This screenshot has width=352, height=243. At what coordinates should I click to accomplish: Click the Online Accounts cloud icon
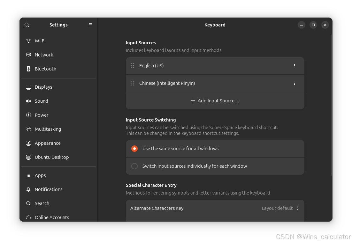[x=28, y=217]
